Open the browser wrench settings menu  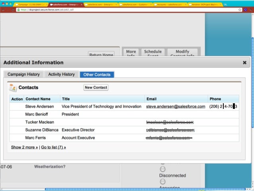click(x=251, y=10)
